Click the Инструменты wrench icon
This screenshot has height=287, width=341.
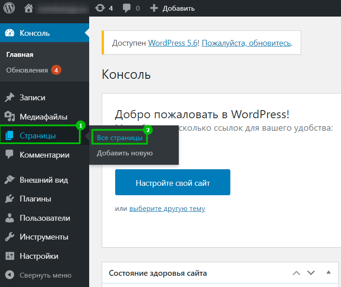coord(9,237)
